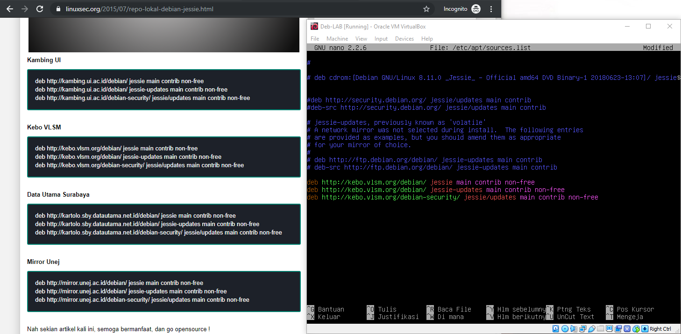The width and height of the screenshot is (681, 334).
Task: Click the Reload page button in Chrome
Action: click(39, 8)
